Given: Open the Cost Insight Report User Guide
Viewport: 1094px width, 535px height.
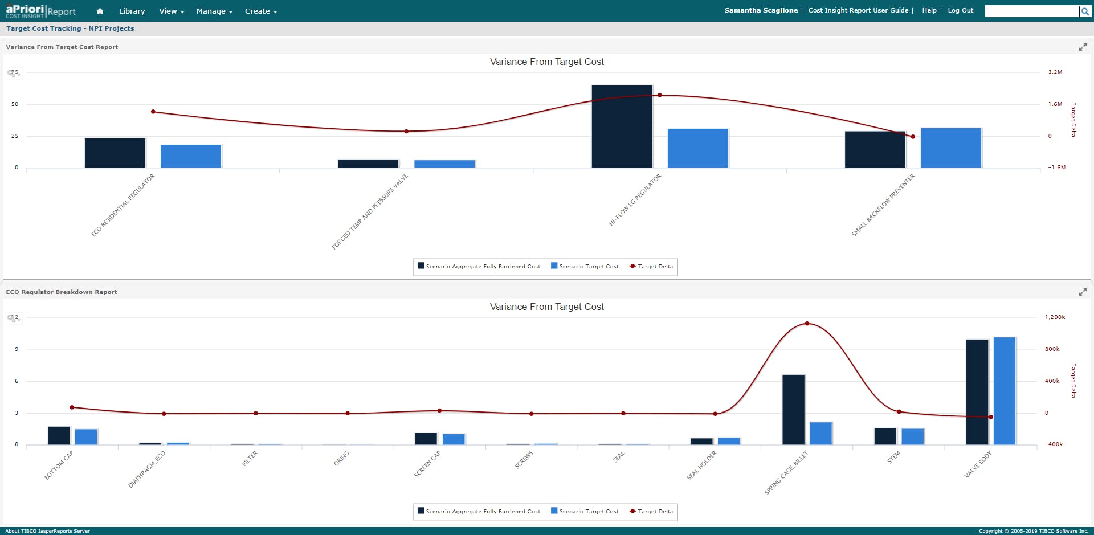Looking at the screenshot, I should (858, 10).
